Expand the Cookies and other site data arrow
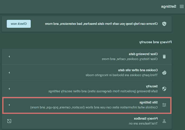185x130 pixels. (x=9, y=73)
